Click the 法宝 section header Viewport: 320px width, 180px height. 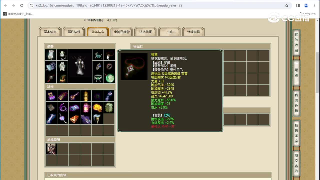(x=80, y=87)
